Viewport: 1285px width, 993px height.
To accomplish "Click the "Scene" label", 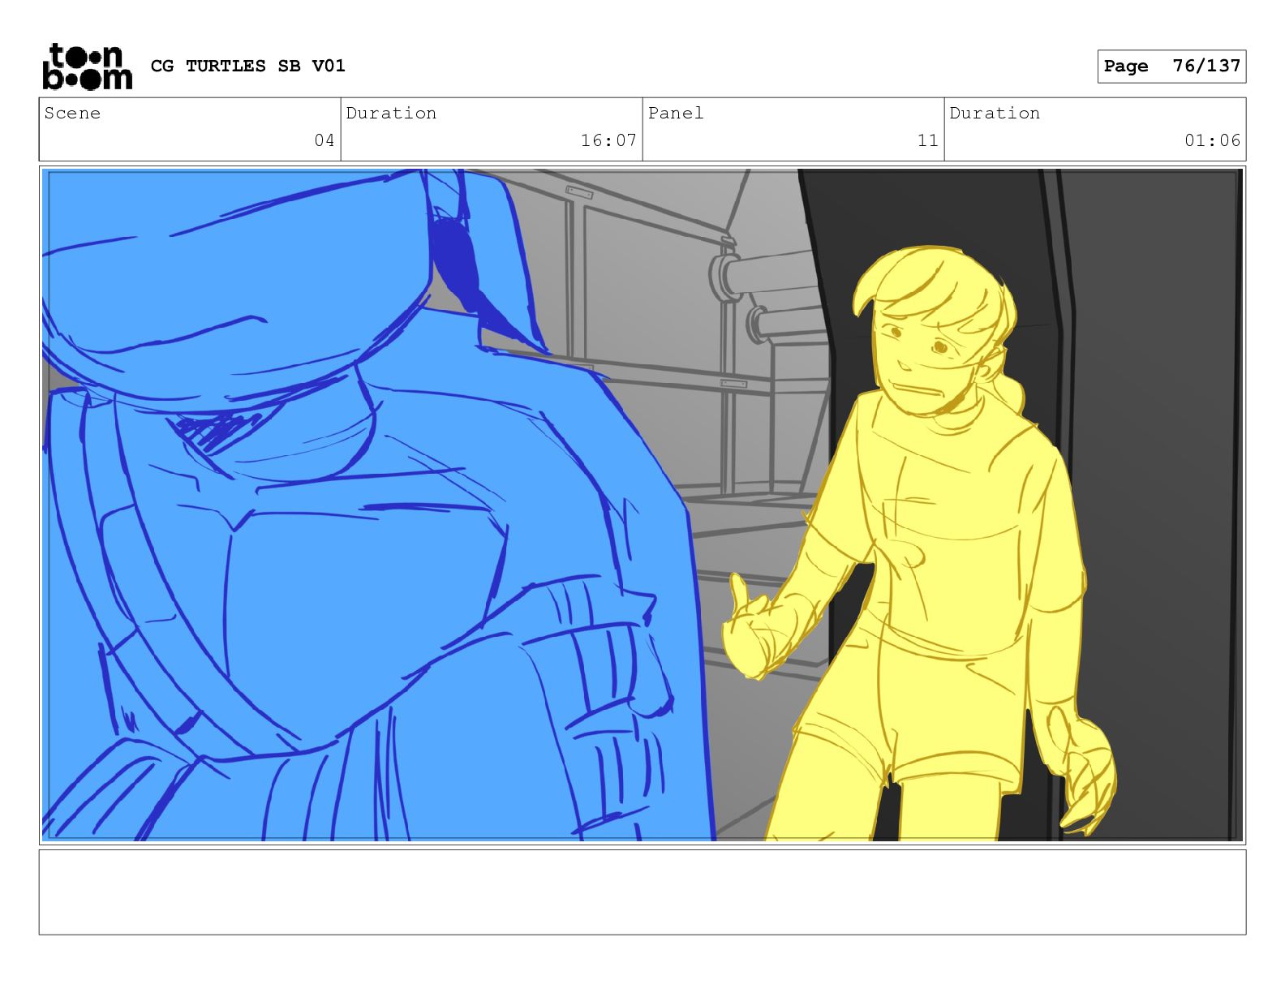I will point(72,113).
